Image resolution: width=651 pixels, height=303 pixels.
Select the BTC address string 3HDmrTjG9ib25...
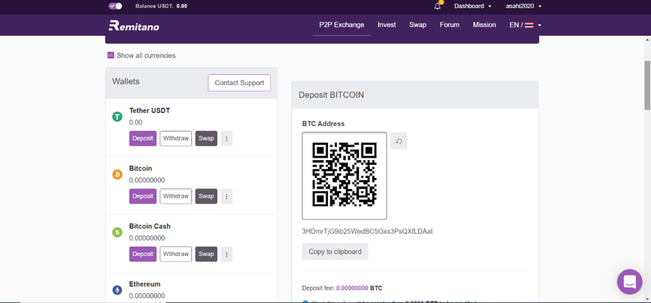(367, 232)
